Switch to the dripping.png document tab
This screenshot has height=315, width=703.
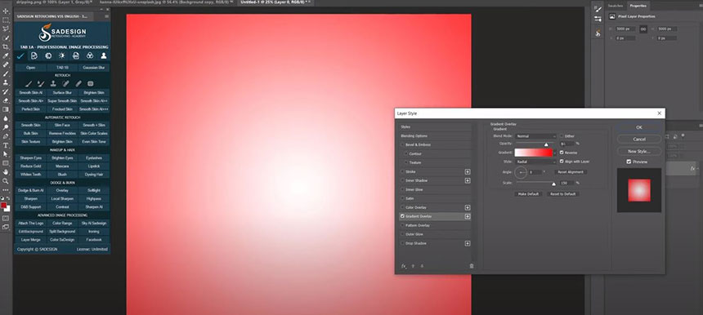point(54,2)
